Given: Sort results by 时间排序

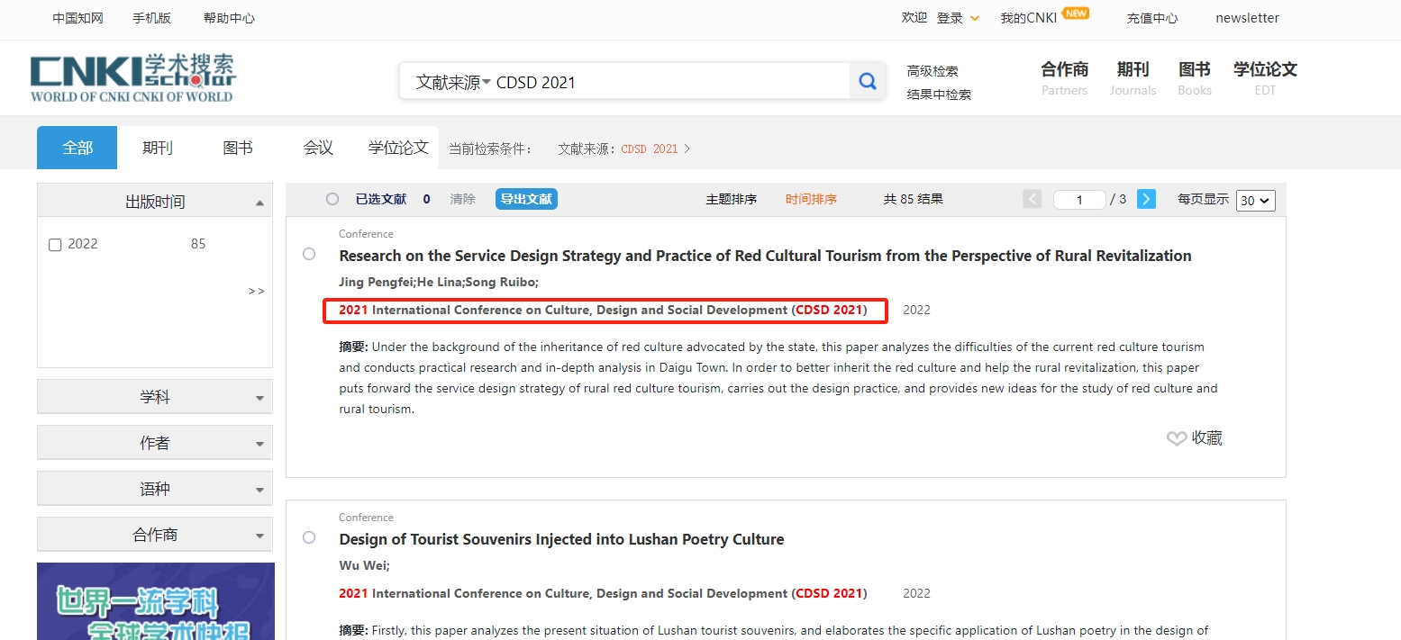Looking at the screenshot, I should (x=811, y=199).
